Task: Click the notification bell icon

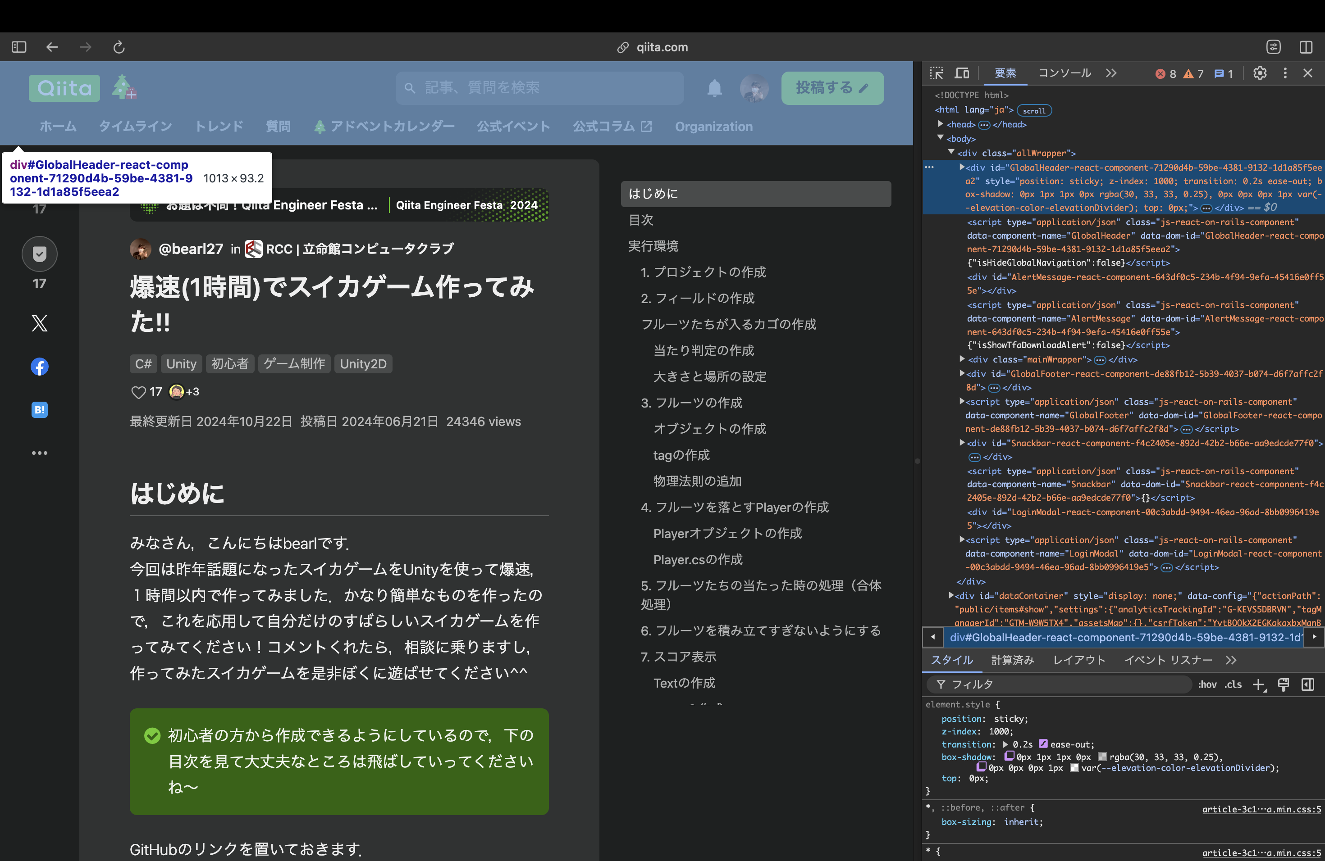Action: coord(714,88)
